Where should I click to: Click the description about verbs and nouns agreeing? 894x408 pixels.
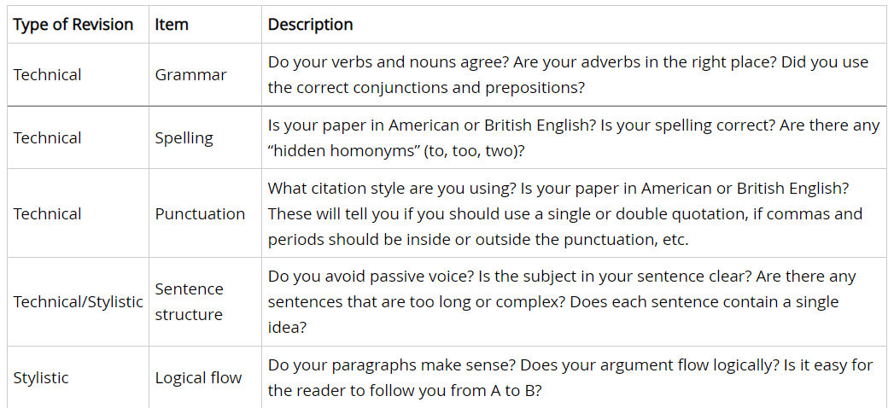568,74
